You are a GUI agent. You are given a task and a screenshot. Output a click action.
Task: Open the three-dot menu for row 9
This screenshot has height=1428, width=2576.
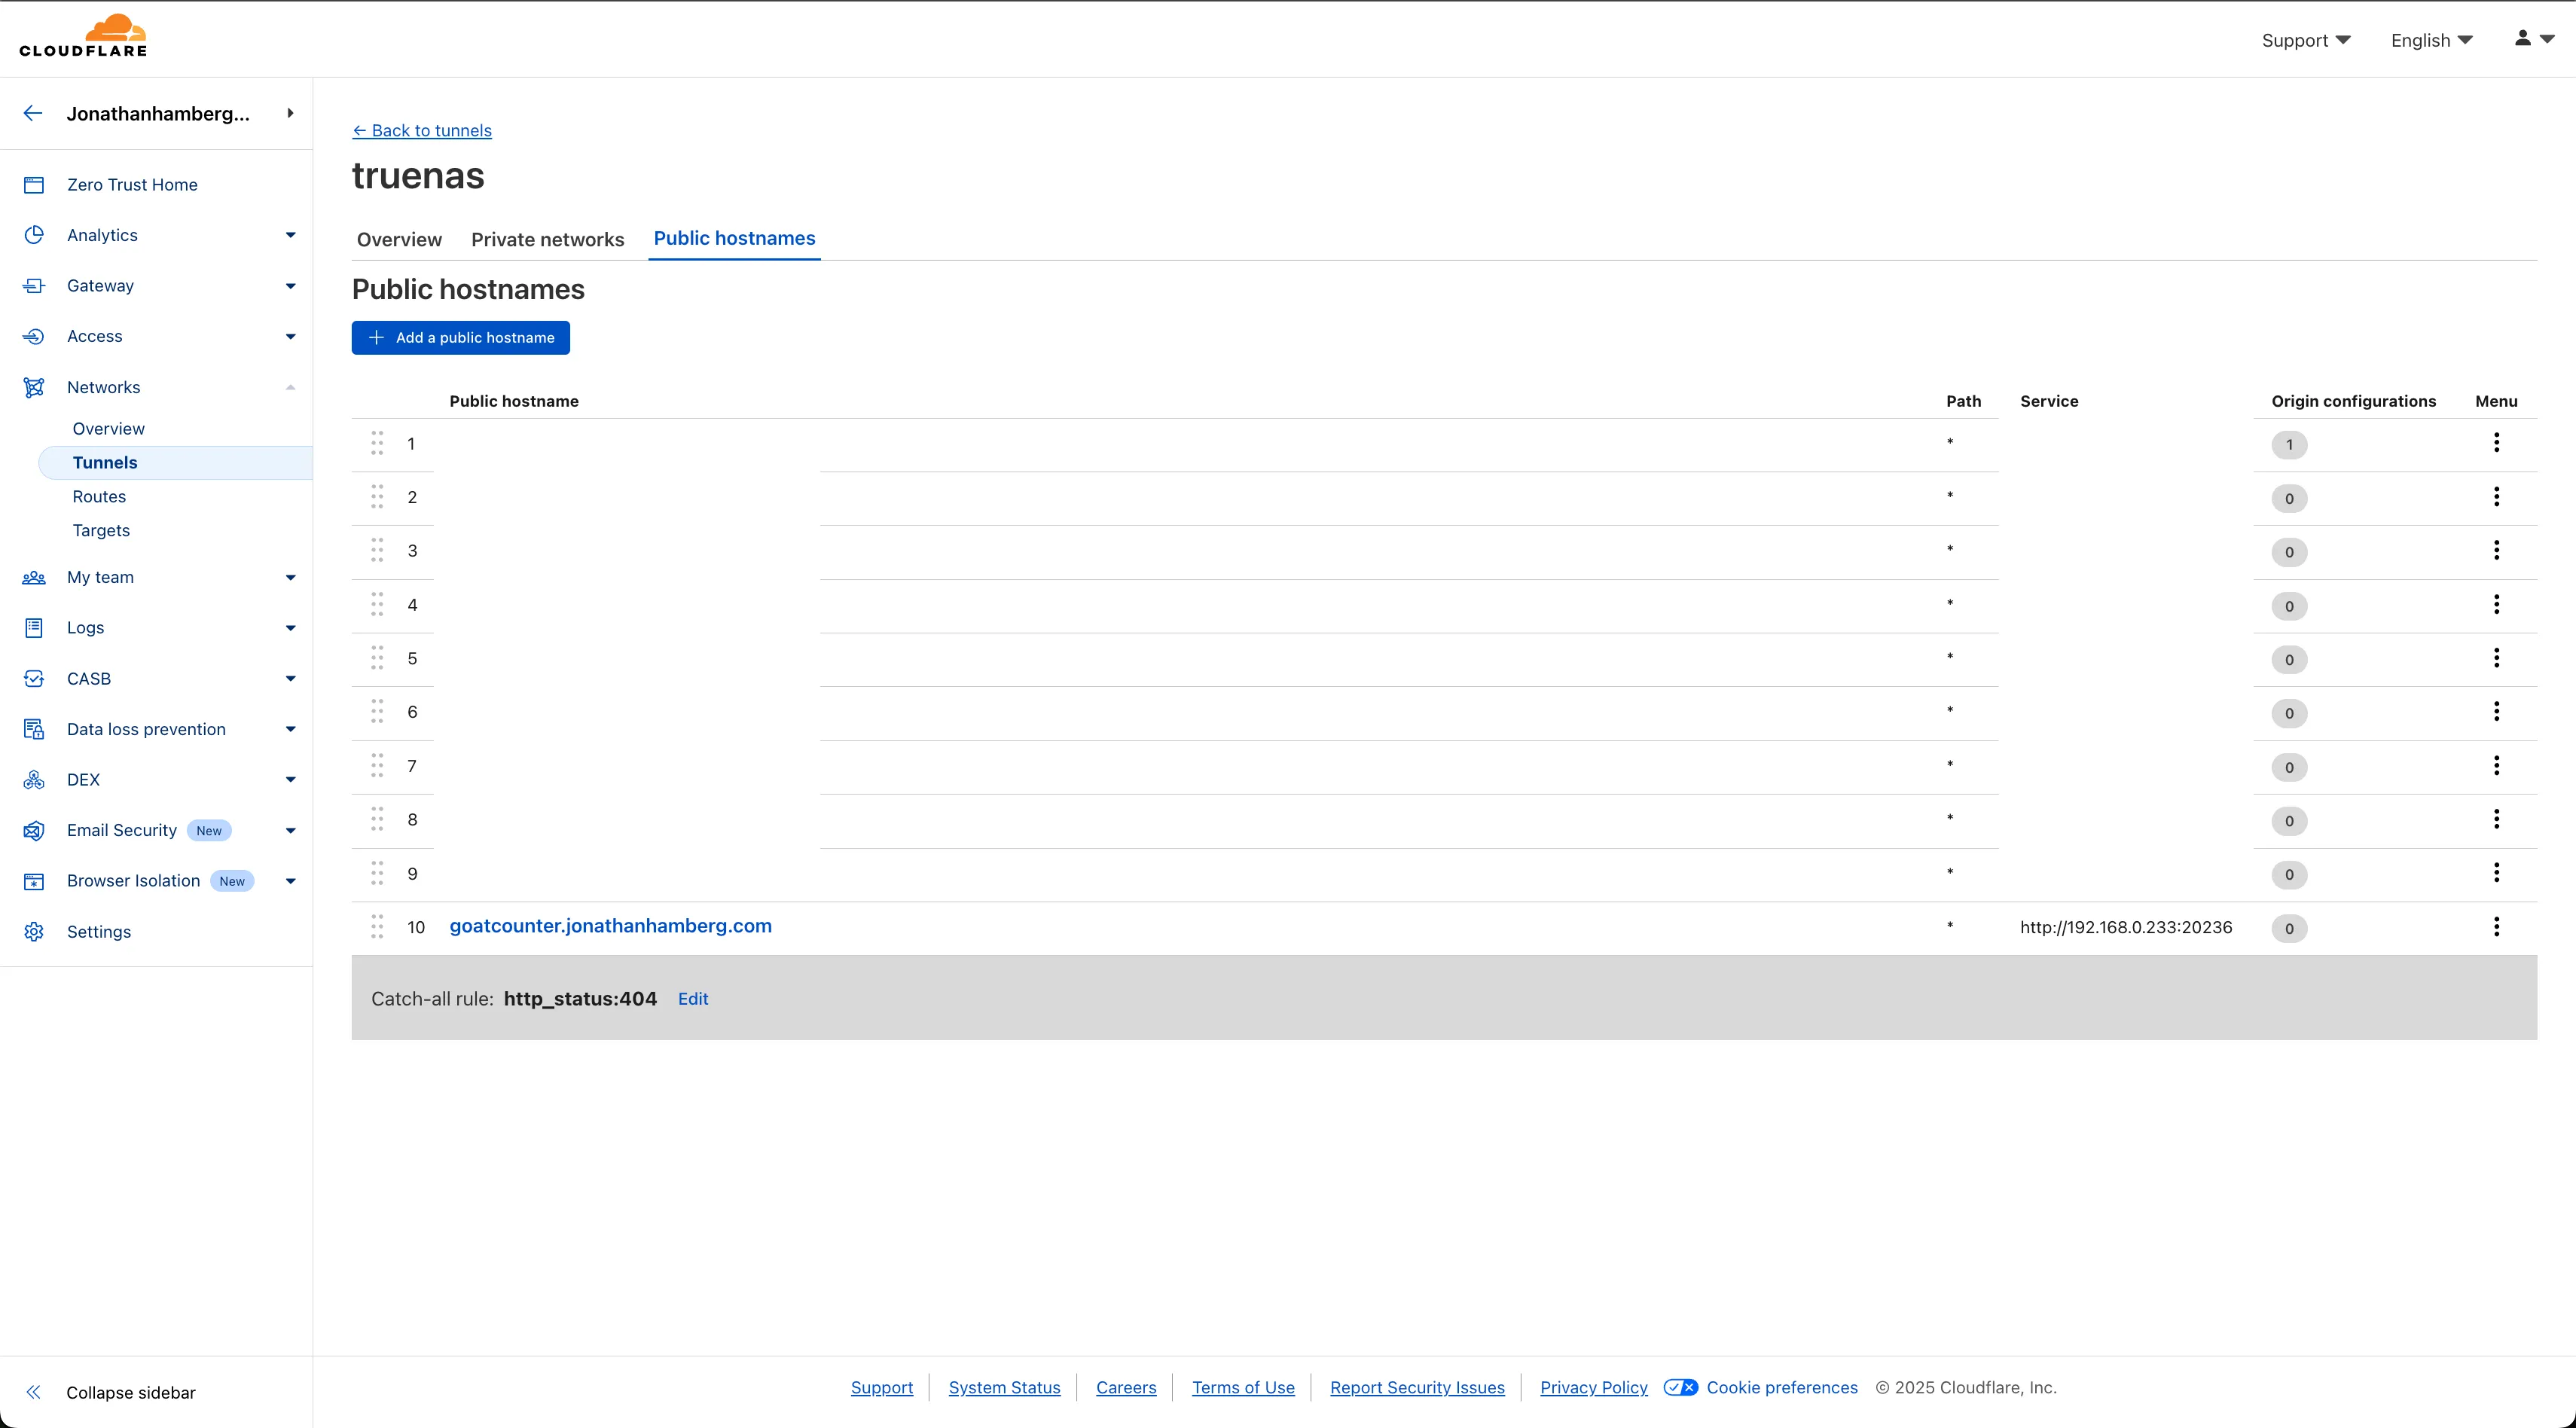[2497, 873]
